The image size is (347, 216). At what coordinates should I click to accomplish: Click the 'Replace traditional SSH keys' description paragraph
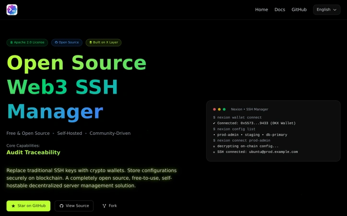92,178
